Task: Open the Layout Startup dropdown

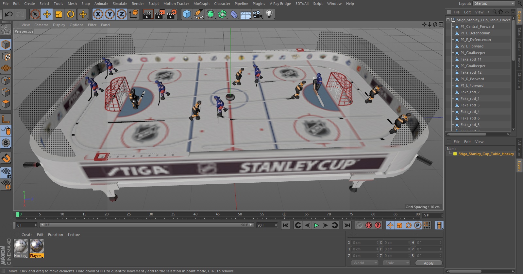Action: tap(494, 3)
